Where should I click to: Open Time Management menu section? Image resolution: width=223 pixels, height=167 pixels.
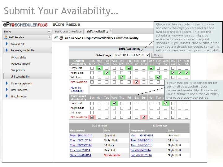[x=21, y=83]
